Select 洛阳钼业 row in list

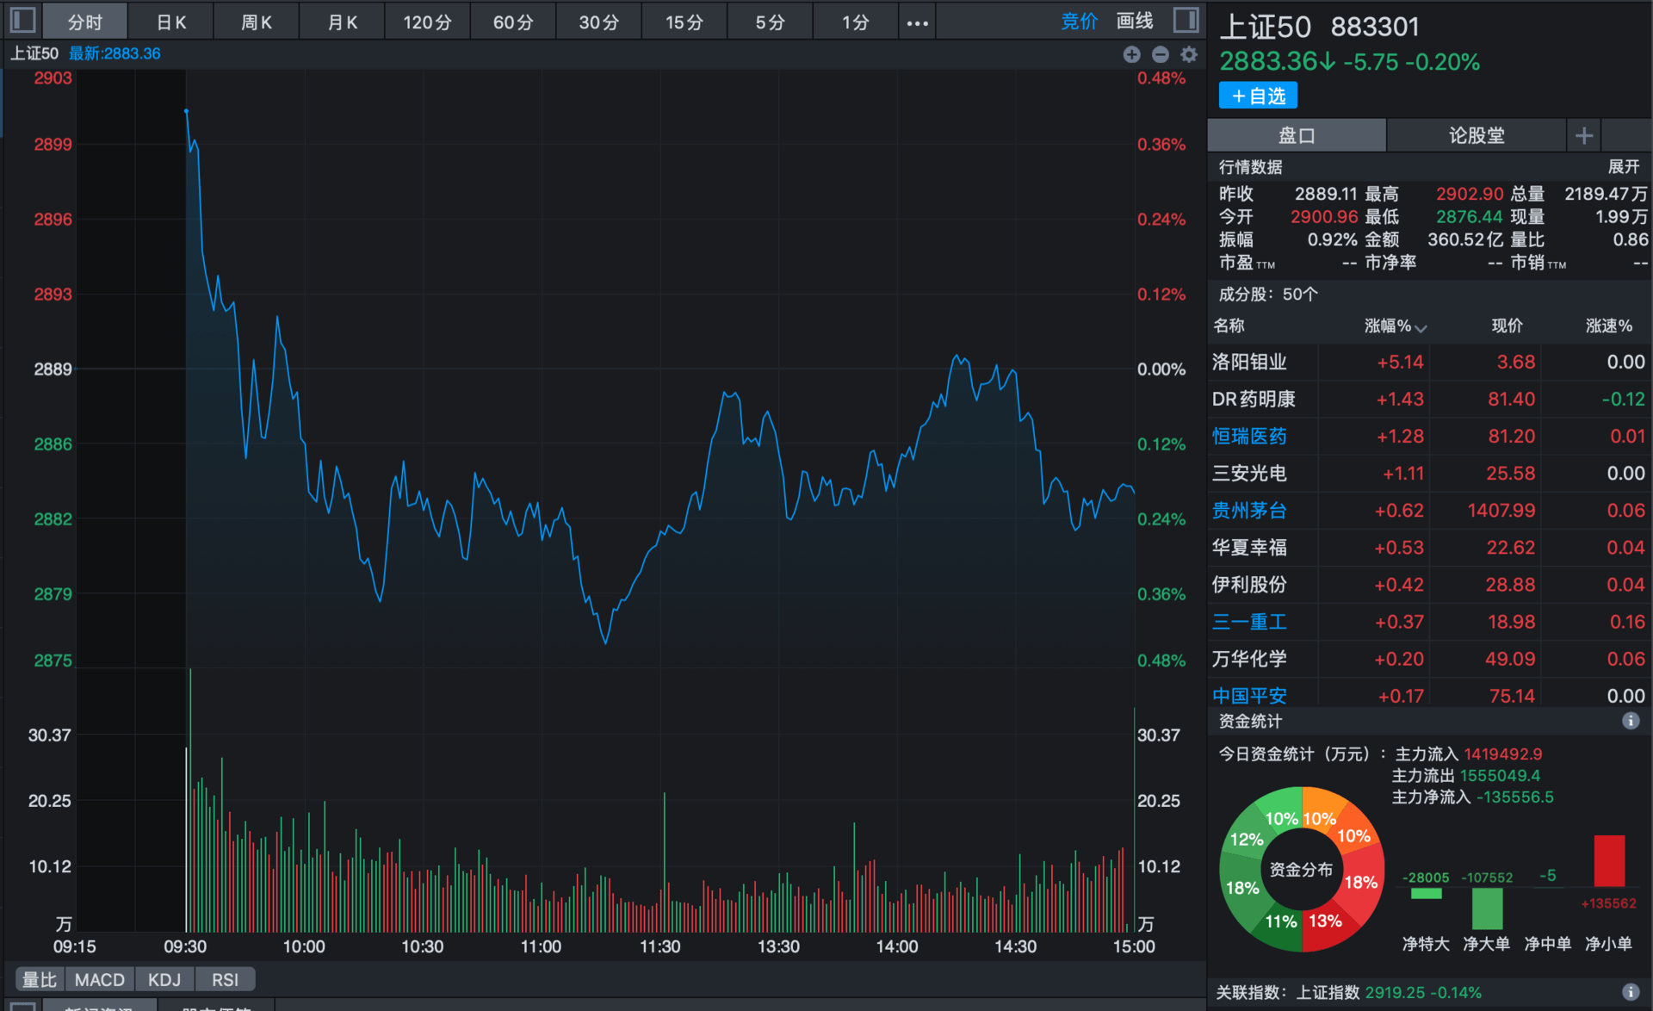pyautogui.click(x=1429, y=362)
